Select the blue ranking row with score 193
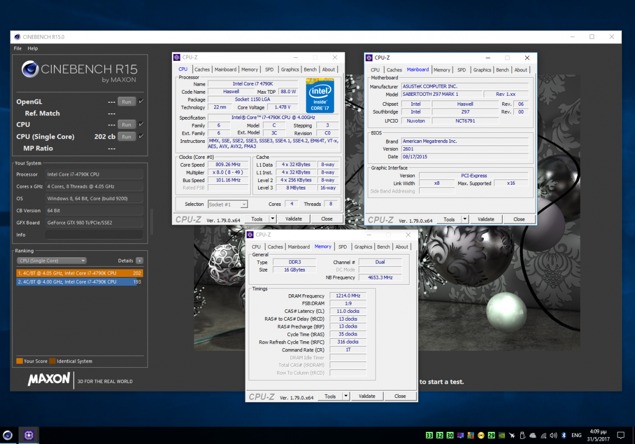 tap(79, 282)
